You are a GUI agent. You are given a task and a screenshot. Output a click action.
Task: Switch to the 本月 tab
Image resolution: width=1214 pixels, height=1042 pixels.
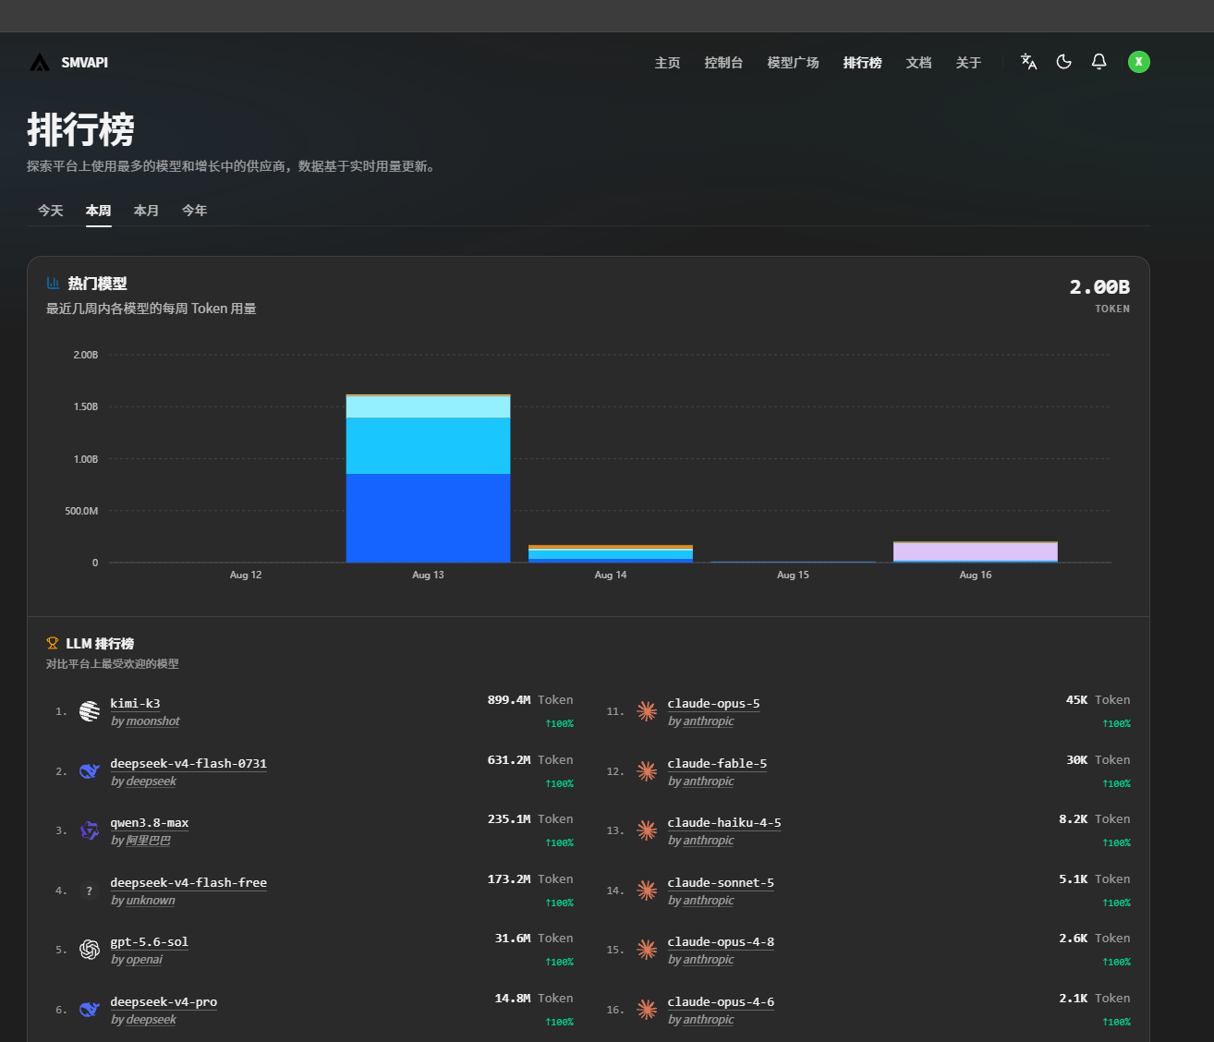tap(147, 211)
